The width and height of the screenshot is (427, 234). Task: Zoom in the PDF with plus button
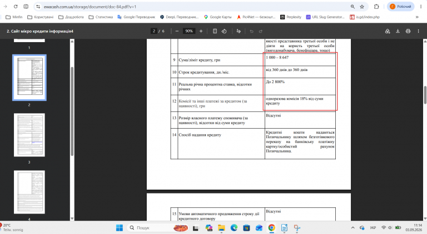pos(201,31)
